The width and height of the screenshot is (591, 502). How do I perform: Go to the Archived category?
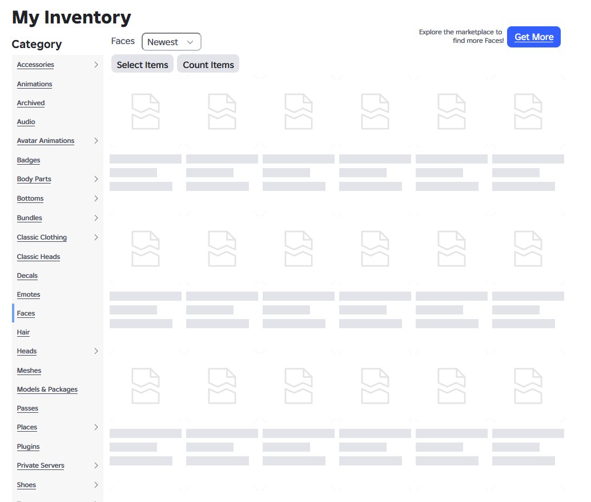click(30, 103)
